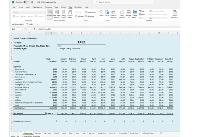The width and height of the screenshot is (206, 137).
Task: Switch to the PullDownValues sheet tab
Action: click(x=148, y=133)
